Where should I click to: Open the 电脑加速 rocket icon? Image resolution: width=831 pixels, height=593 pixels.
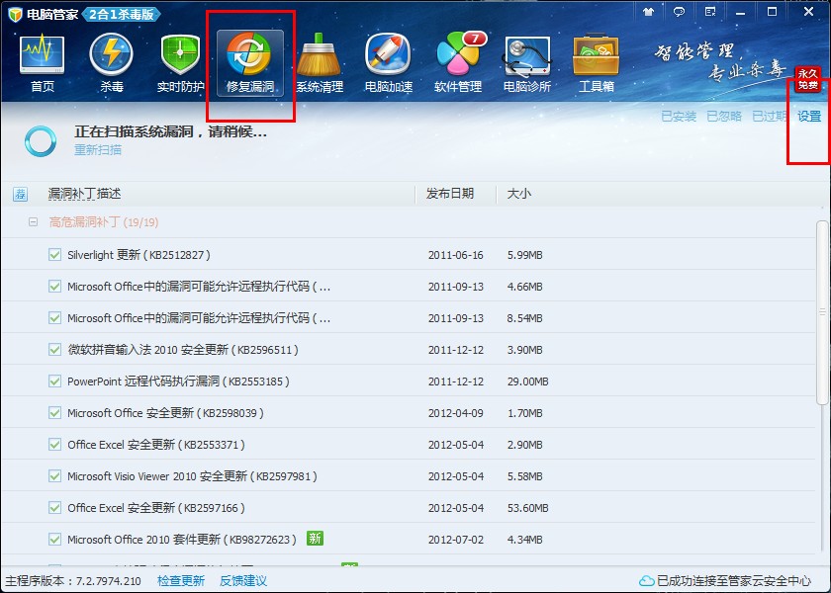click(x=389, y=62)
